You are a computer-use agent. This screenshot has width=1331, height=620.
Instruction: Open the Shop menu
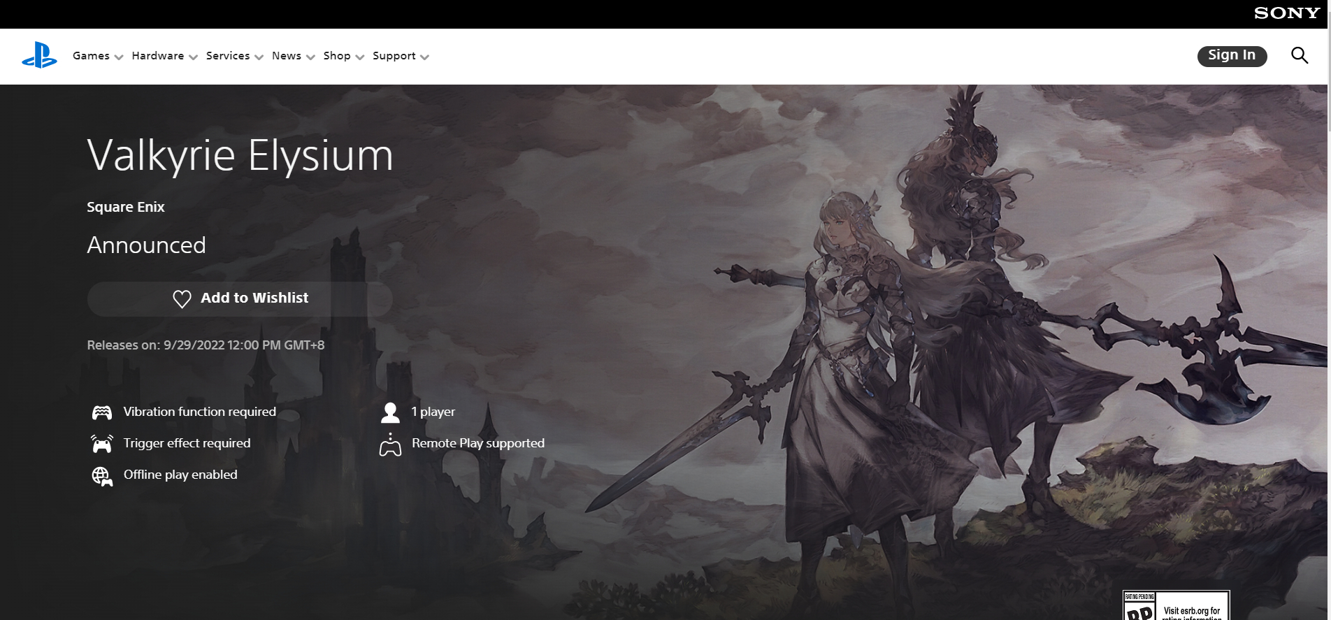pos(337,56)
